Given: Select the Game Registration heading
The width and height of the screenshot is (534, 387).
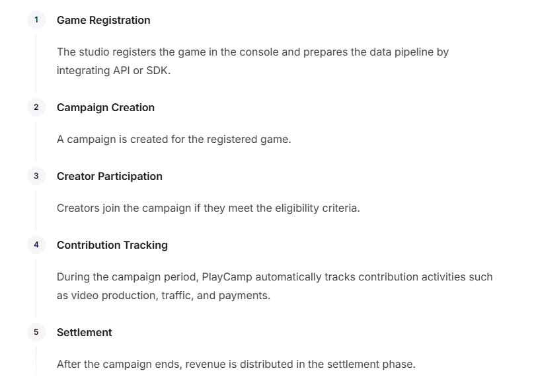Looking at the screenshot, I should (x=104, y=20).
